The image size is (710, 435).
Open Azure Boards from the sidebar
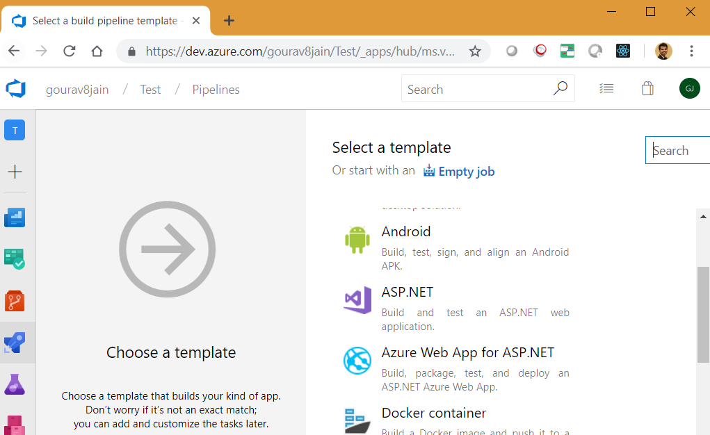point(15,259)
